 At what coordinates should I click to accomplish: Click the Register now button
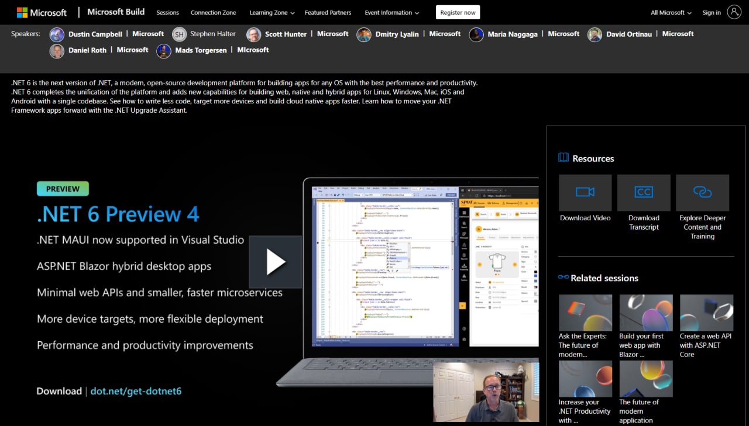pyautogui.click(x=458, y=12)
